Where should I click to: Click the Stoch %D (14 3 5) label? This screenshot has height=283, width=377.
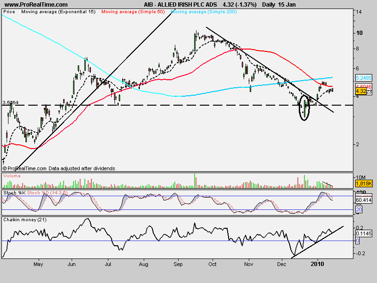pos(48,193)
